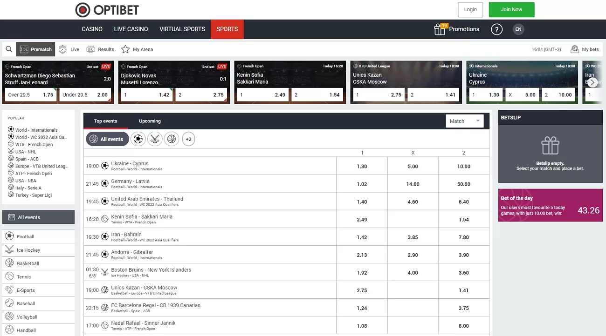The image size is (606, 336).
Task: Open the Match market dropdown
Action: (x=464, y=121)
